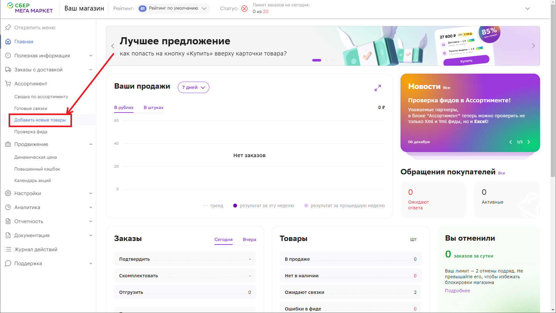Open all news via Все link
This screenshot has height=313, width=556.
pos(447,88)
